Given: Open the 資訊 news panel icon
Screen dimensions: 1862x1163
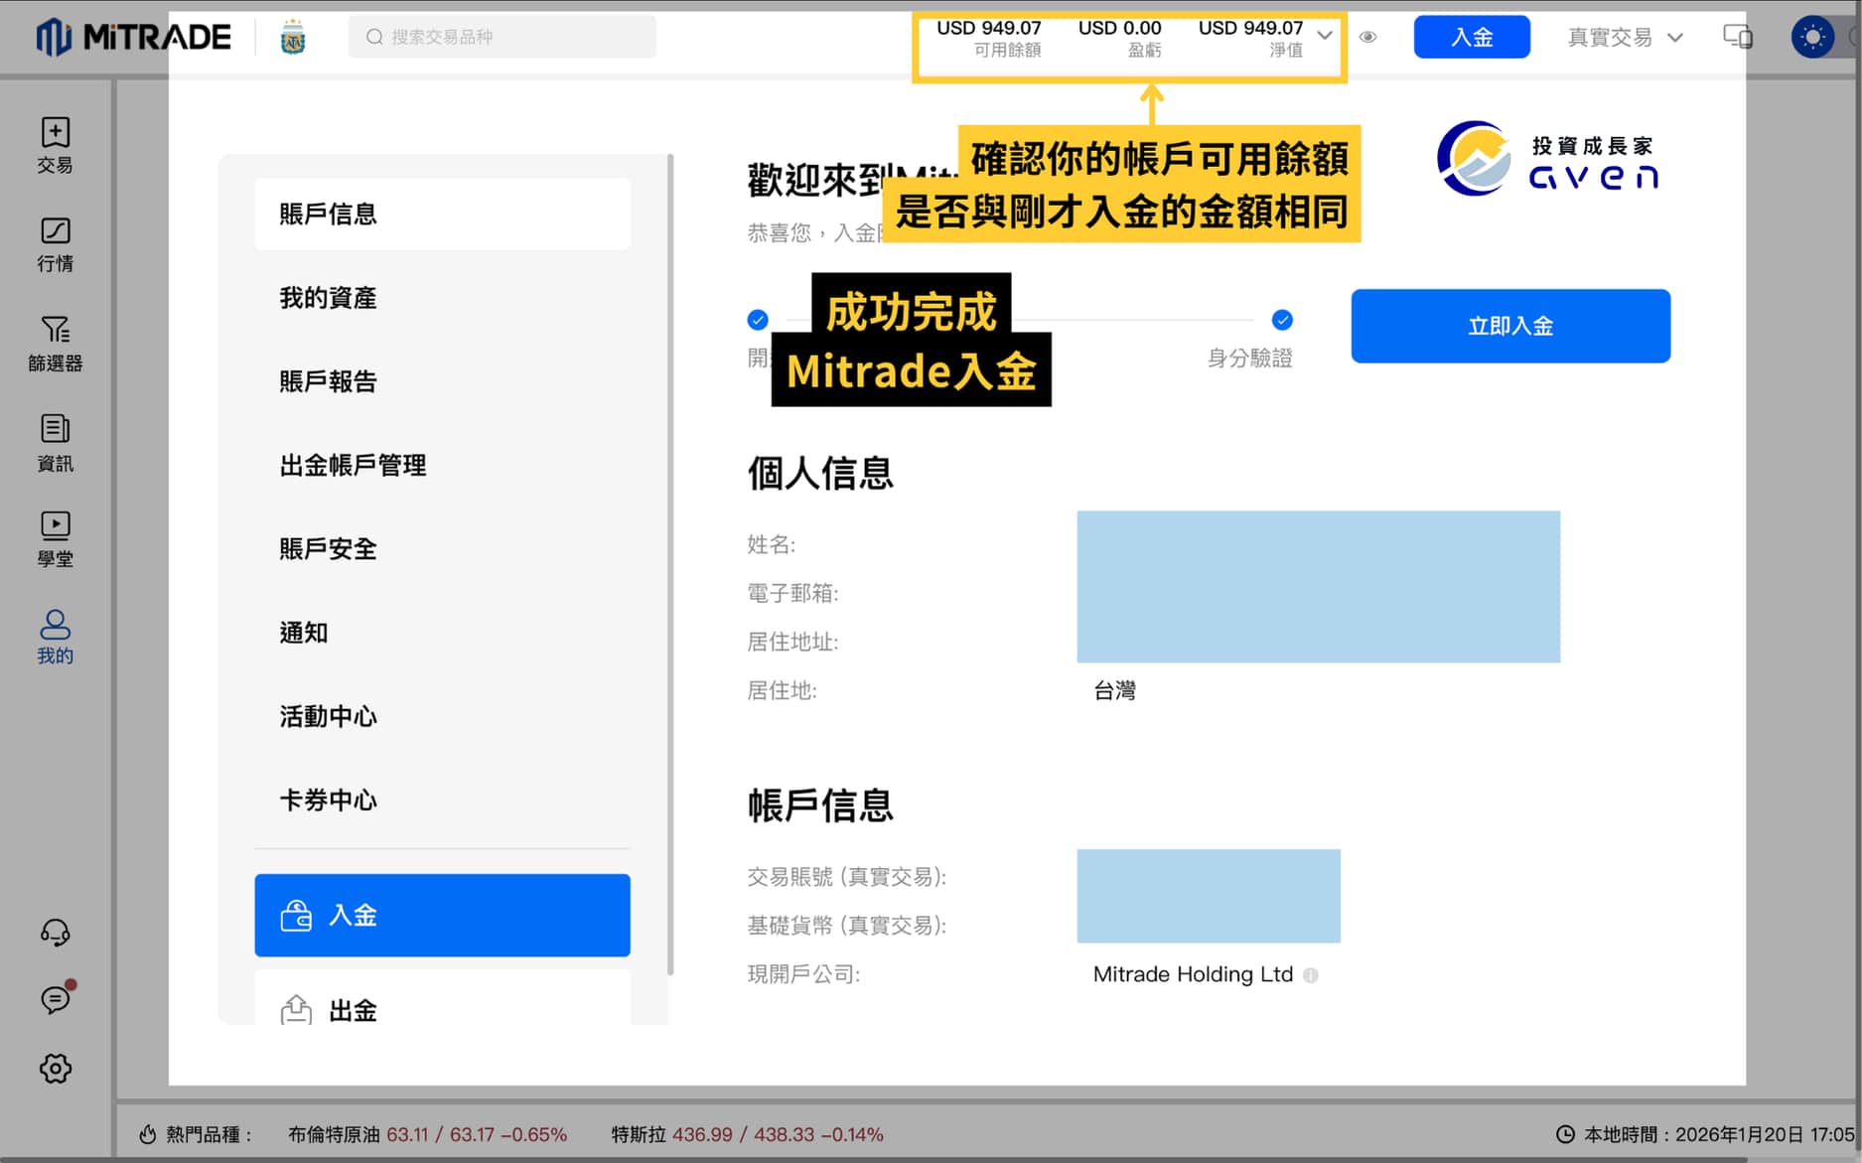Looking at the screenshot, I should 55,442.
